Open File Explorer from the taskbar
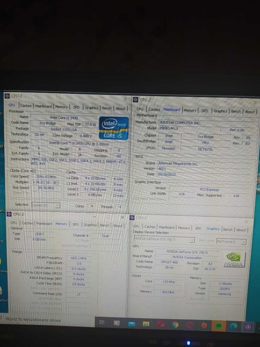Image resolution: width=260 pixels, height=347 pixels. coord(146,324)
